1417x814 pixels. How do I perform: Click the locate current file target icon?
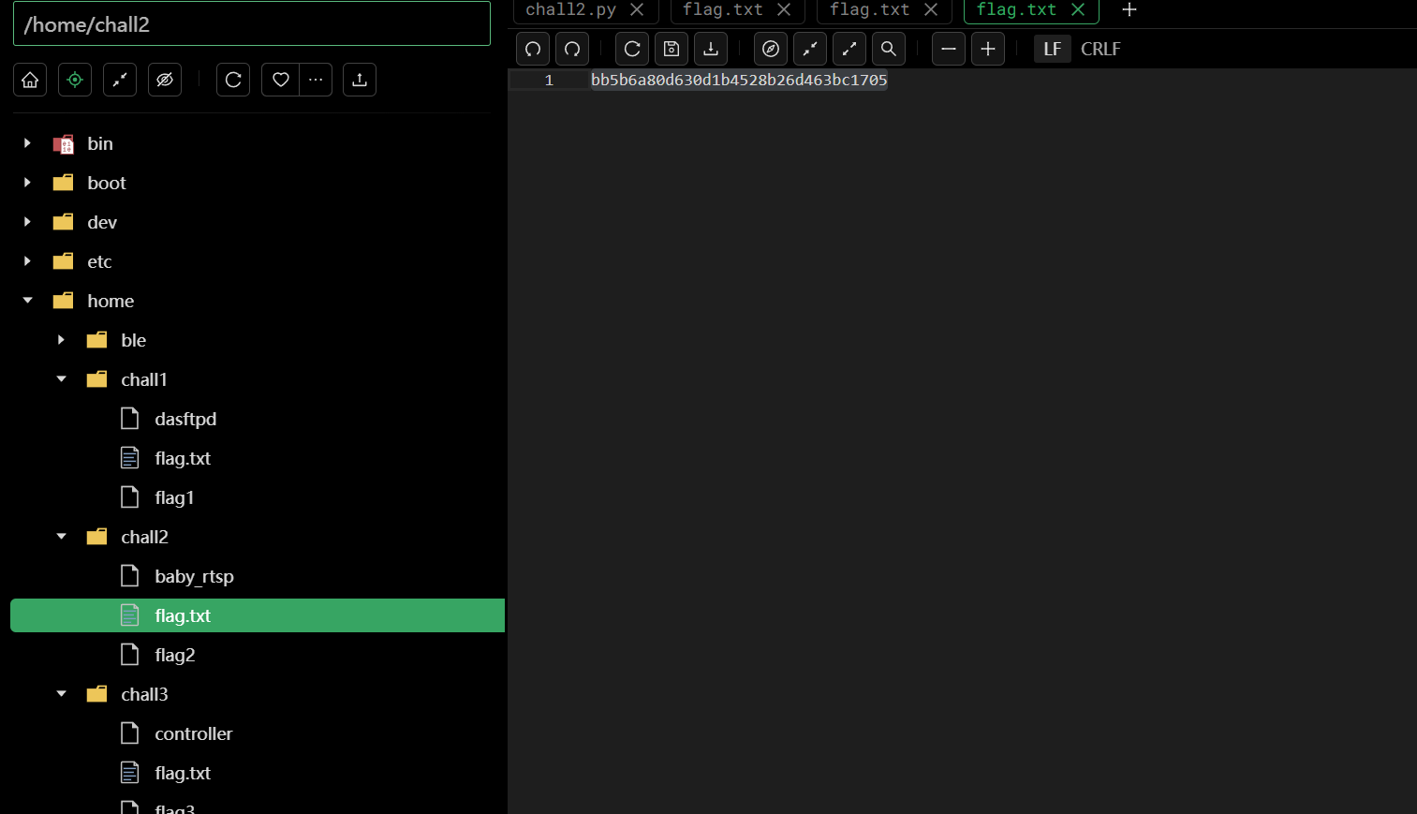pyautogui.click(x=75, y=80)
